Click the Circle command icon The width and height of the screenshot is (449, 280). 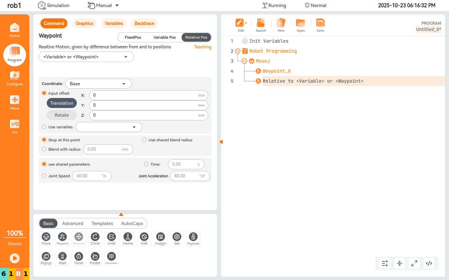[x=95, y=237]
